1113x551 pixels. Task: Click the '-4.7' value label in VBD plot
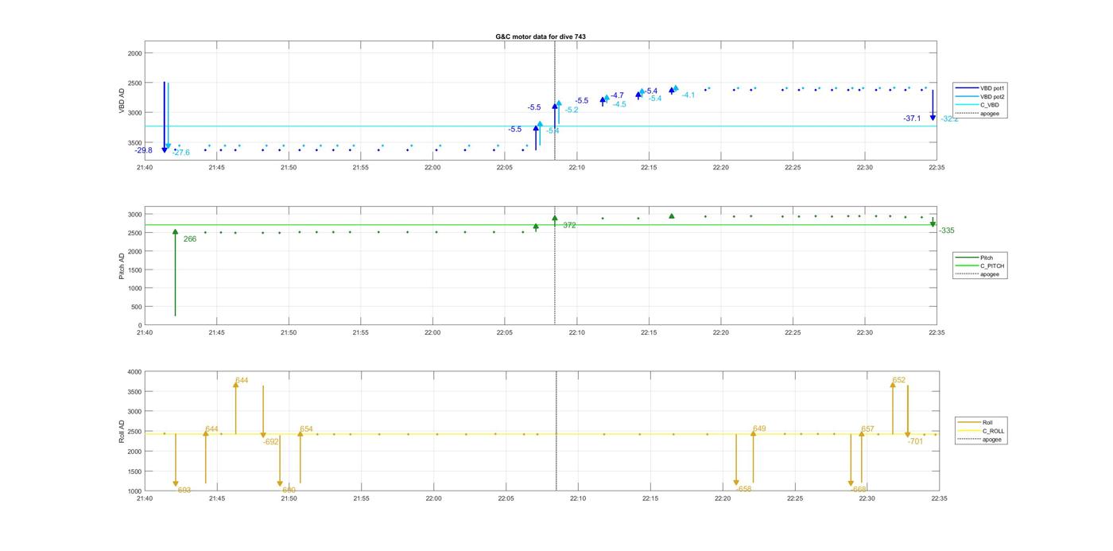coord(617,95)
